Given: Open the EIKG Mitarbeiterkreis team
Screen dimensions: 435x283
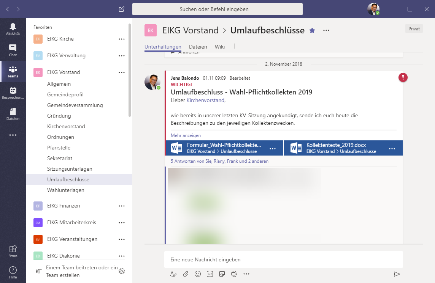Looking at the screenshot, I should point(71,222).
